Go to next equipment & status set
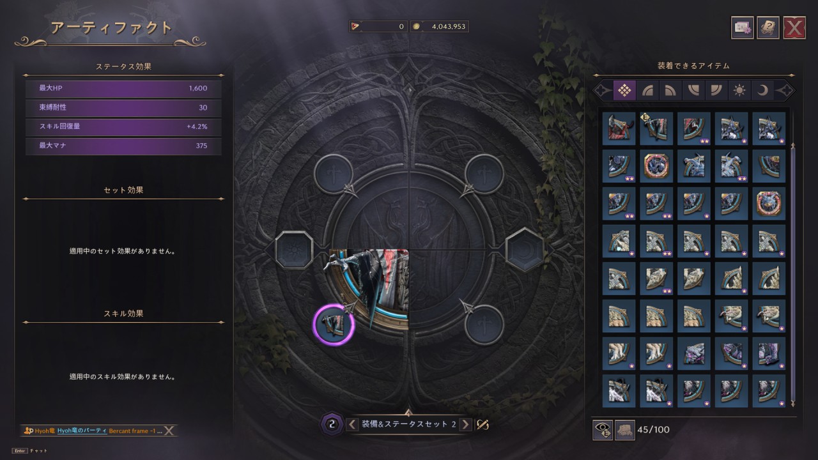This screenshot has width=818, height=460. click(466, 424)
